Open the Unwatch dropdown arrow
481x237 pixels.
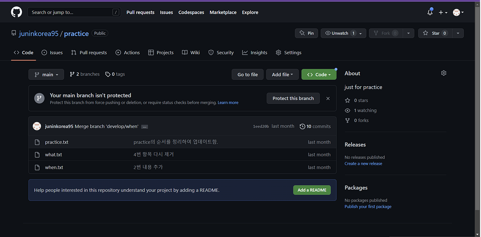coord(360,33)
